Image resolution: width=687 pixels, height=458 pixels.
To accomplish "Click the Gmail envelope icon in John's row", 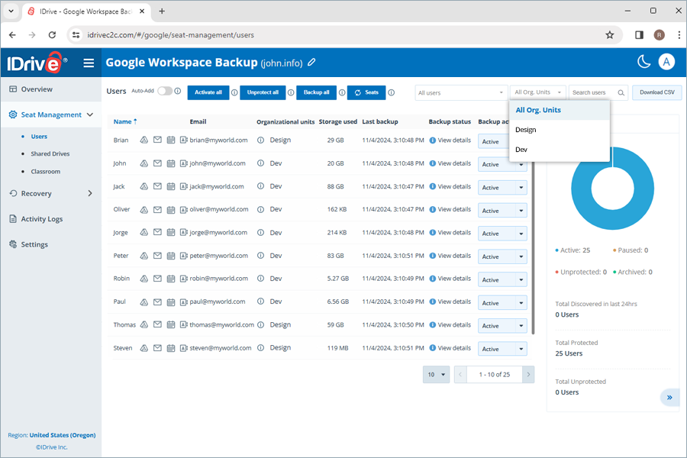I will point(158,163).
